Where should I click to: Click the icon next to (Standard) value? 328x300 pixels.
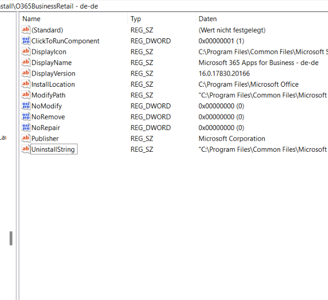[x=26, y=30]
